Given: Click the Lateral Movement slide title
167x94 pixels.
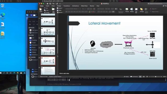Looking at the screenshot, I should (x=104, y=23).
